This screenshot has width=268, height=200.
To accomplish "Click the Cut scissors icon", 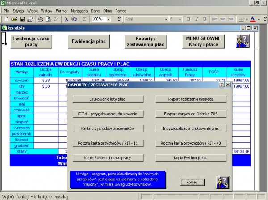I will [x=66, y=19].
